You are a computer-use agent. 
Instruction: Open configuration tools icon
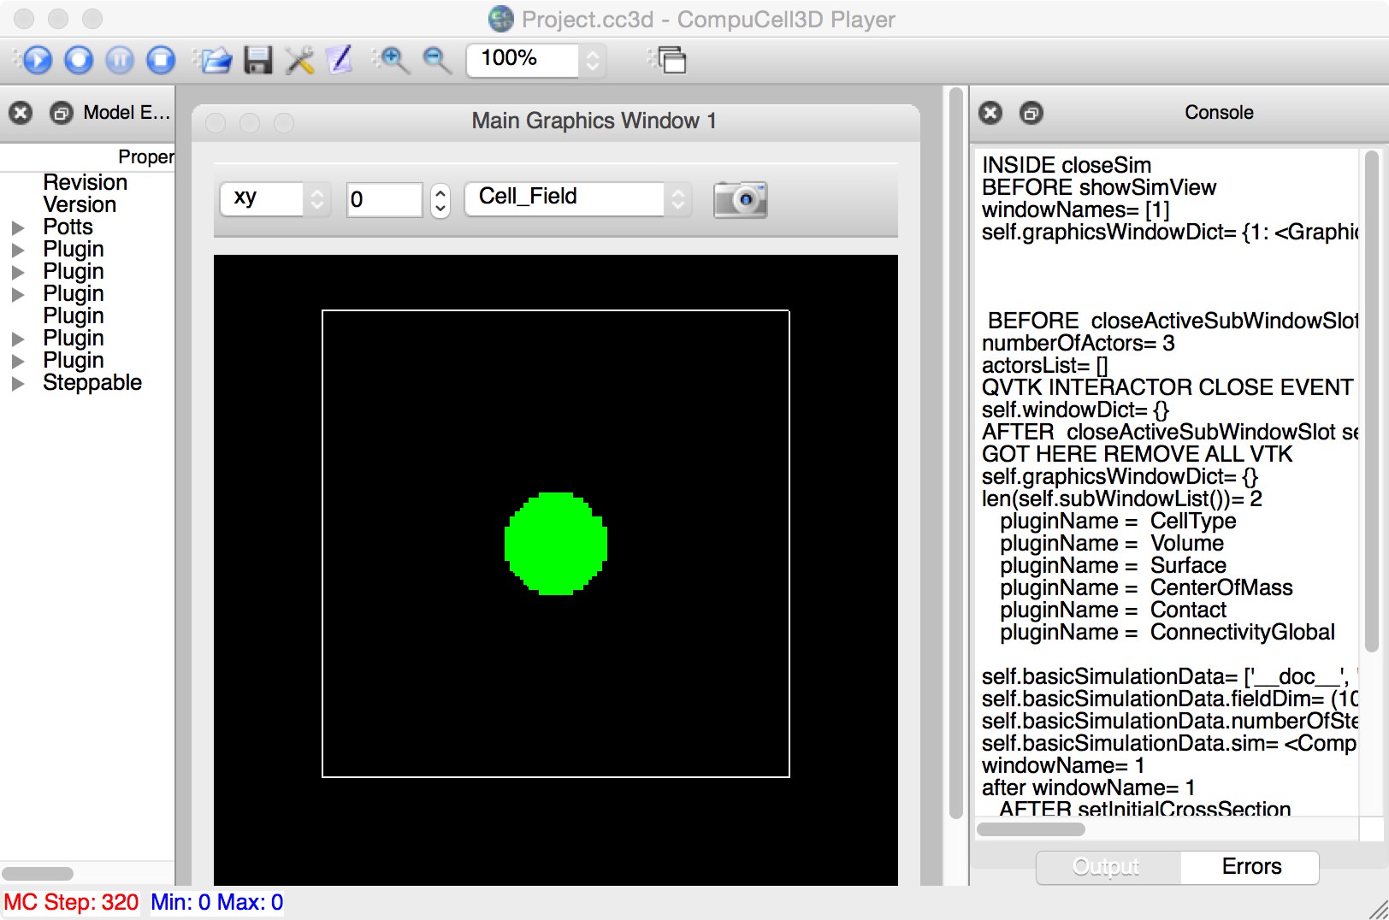[299, 60]
